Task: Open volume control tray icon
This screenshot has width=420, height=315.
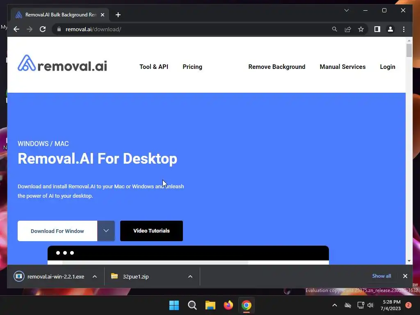Action: click(370, 305)
